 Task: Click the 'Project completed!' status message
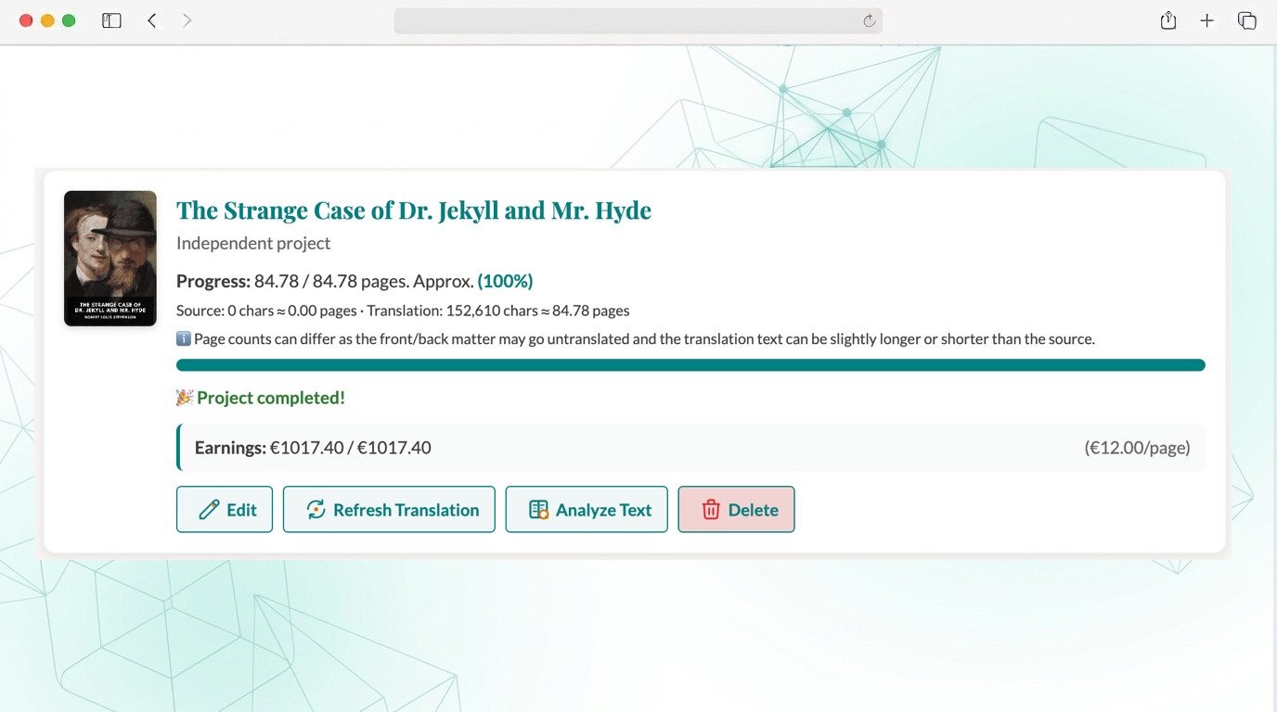261,398
